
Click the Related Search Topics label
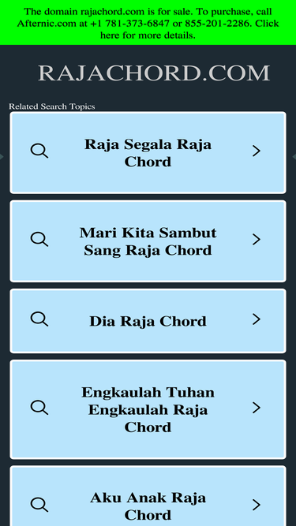tap(51, 106)
